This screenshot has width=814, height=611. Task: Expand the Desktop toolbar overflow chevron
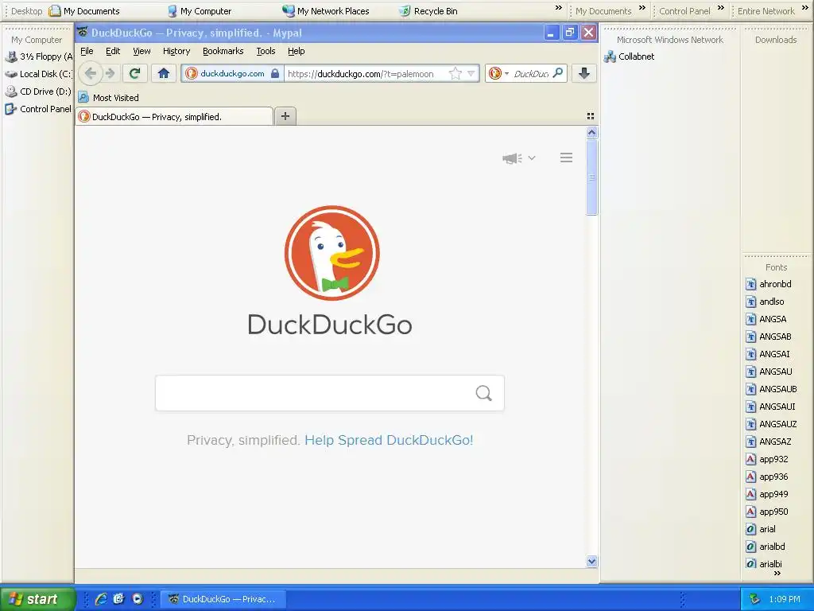coord(559,8)
